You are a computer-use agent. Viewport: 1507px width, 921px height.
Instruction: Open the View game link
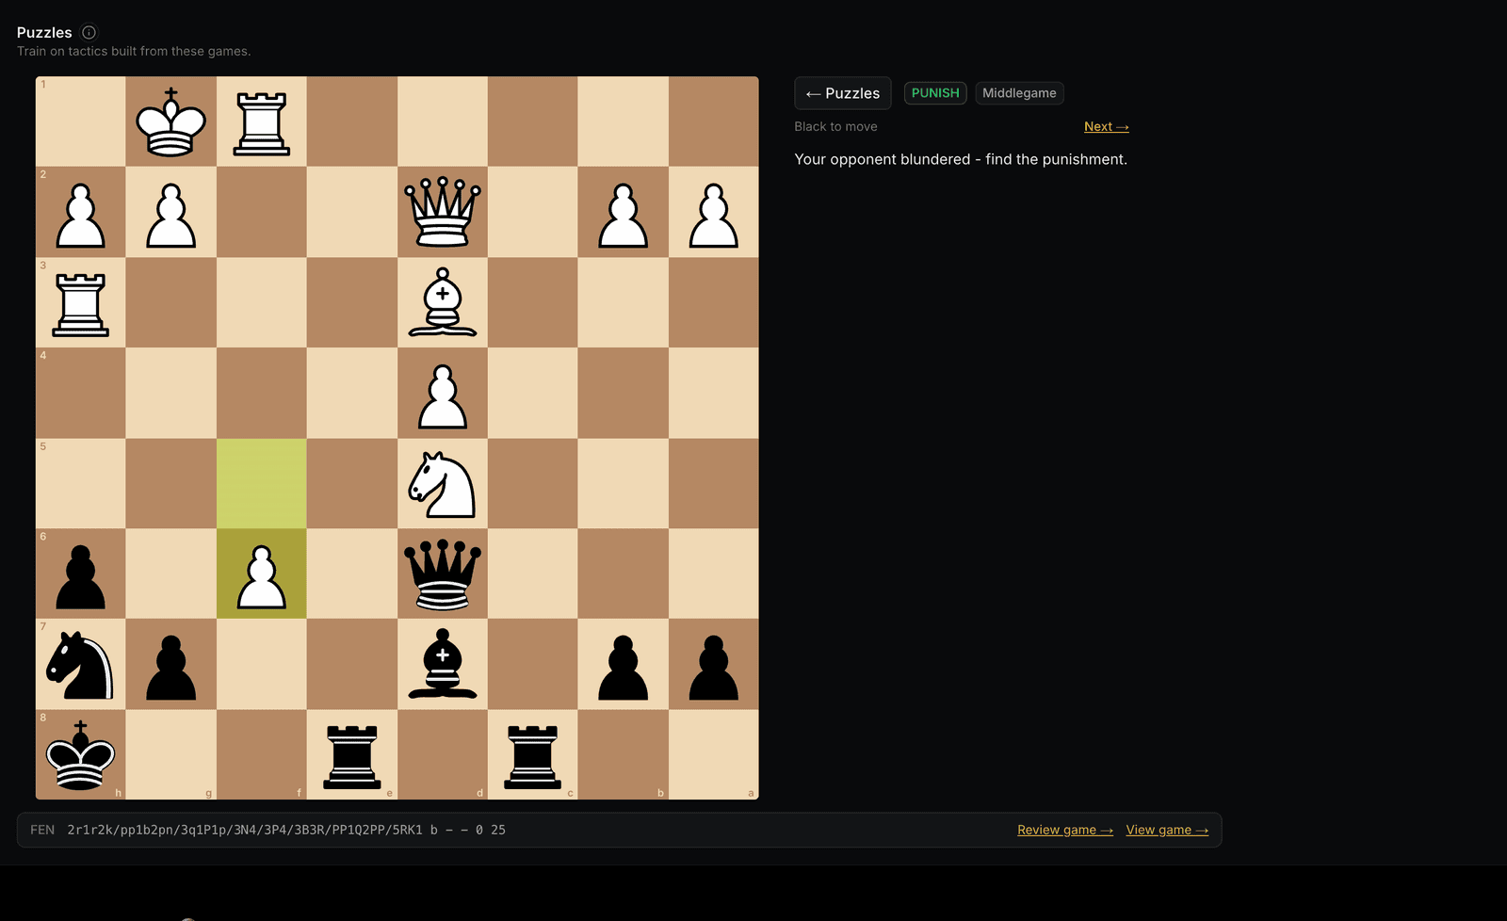[1167, 830]
